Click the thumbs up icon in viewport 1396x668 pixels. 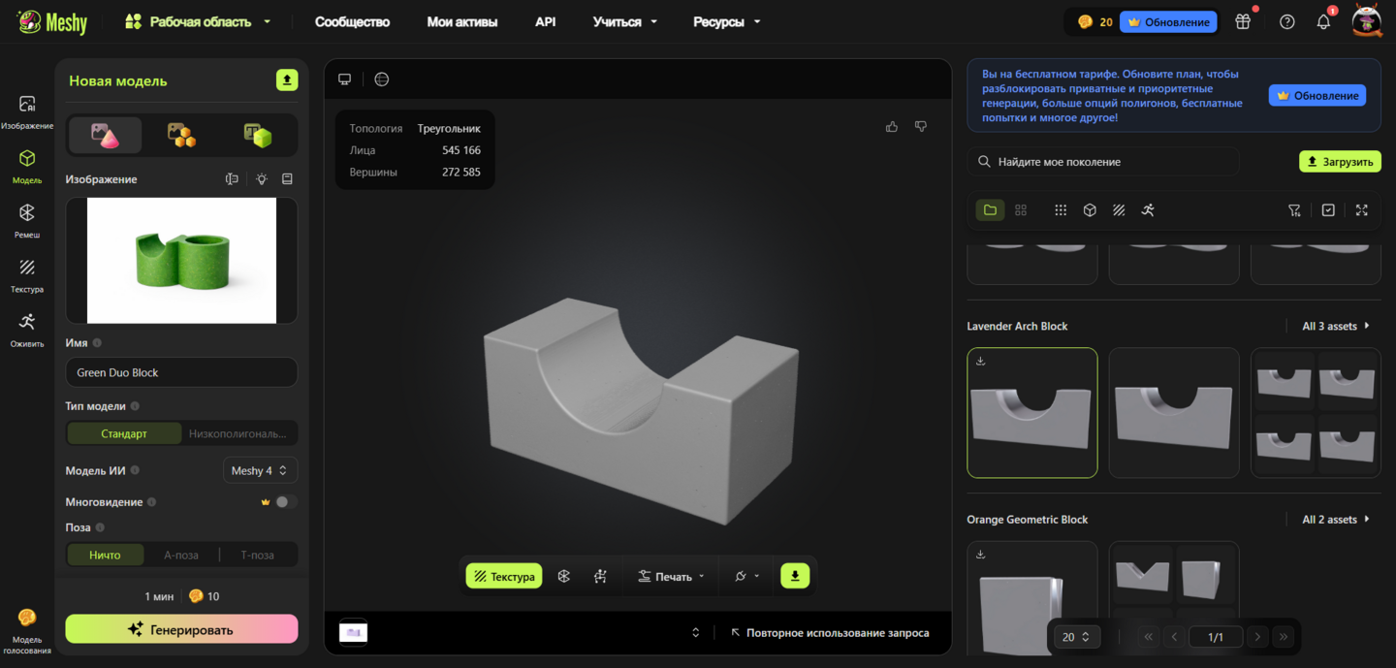(892, 127)
